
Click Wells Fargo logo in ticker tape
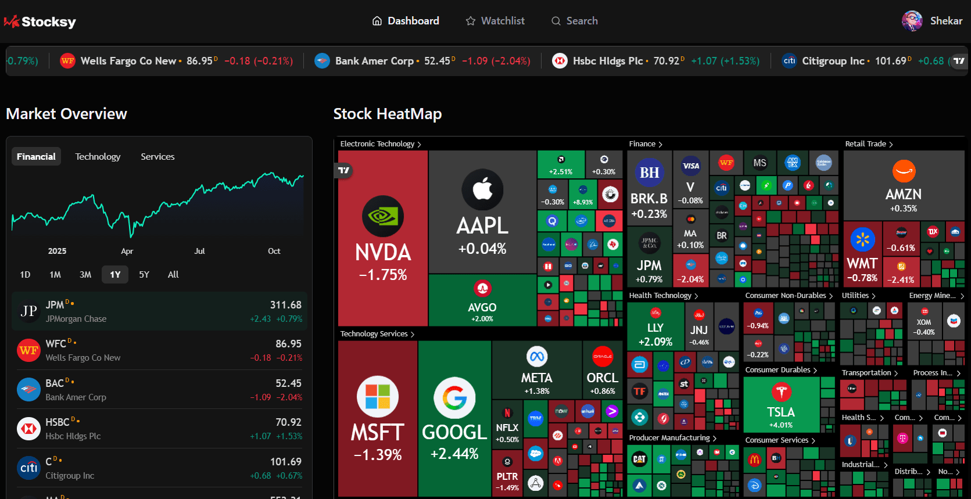click(67, 61)
